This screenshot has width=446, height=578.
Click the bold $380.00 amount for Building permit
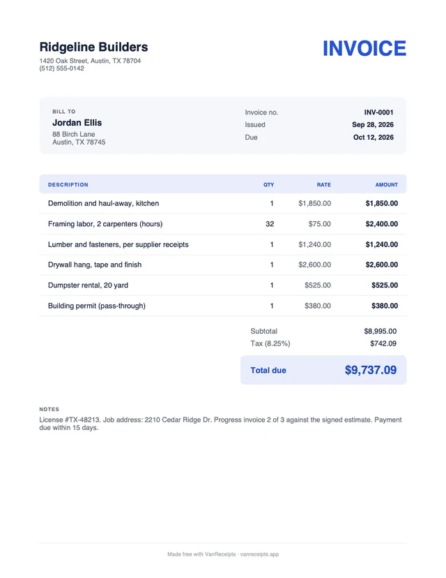385,306
